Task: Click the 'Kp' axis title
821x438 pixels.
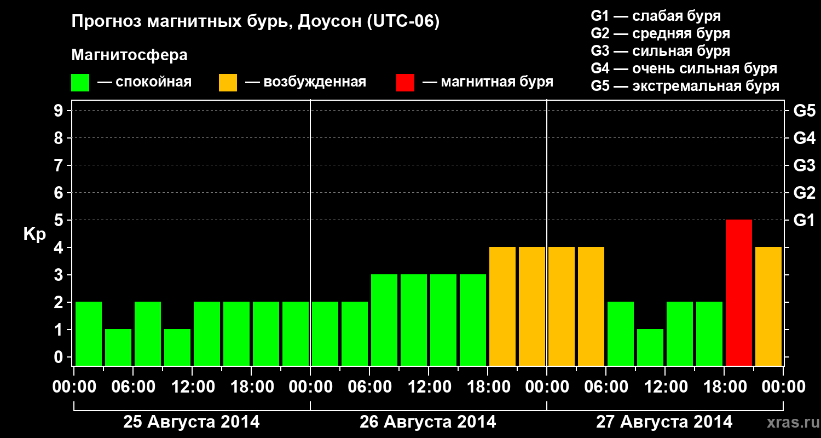Action: point(34,234)
